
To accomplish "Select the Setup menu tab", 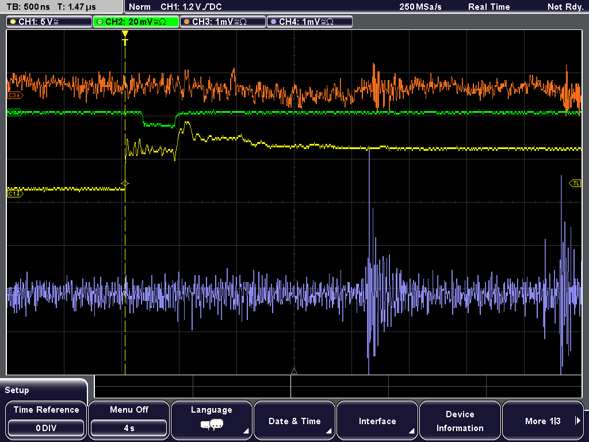I will (x=44, y=390).
